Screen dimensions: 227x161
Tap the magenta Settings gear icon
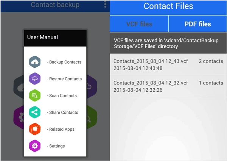pos(35,146)
